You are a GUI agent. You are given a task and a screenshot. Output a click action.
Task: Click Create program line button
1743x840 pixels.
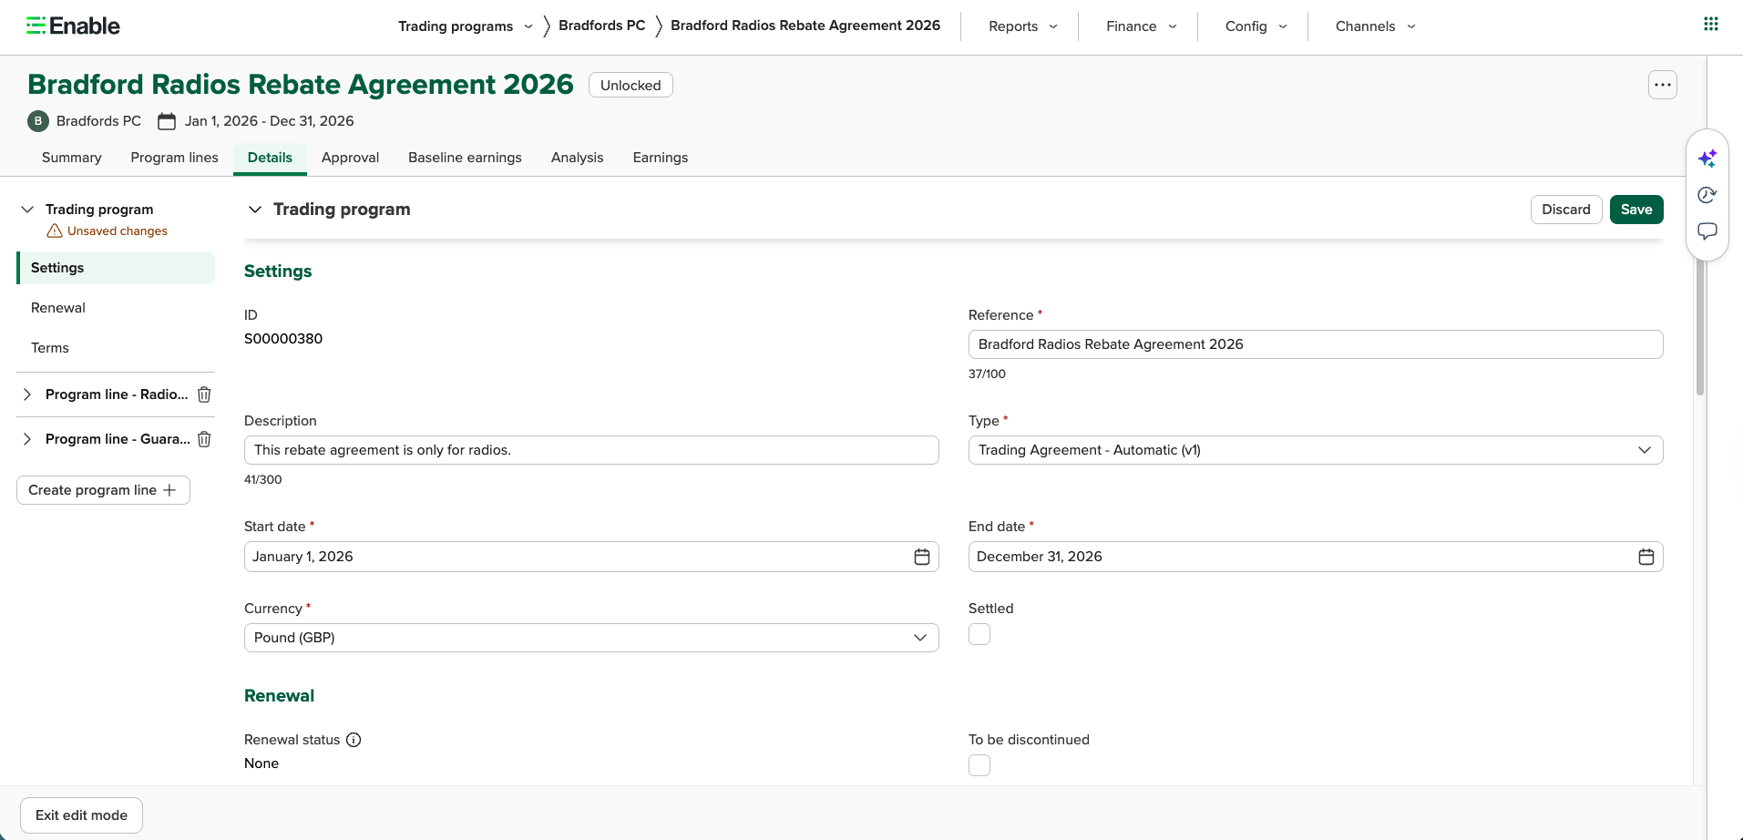[x=103, y=490]
